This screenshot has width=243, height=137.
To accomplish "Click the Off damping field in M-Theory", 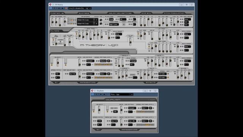I will coord(123,19).
